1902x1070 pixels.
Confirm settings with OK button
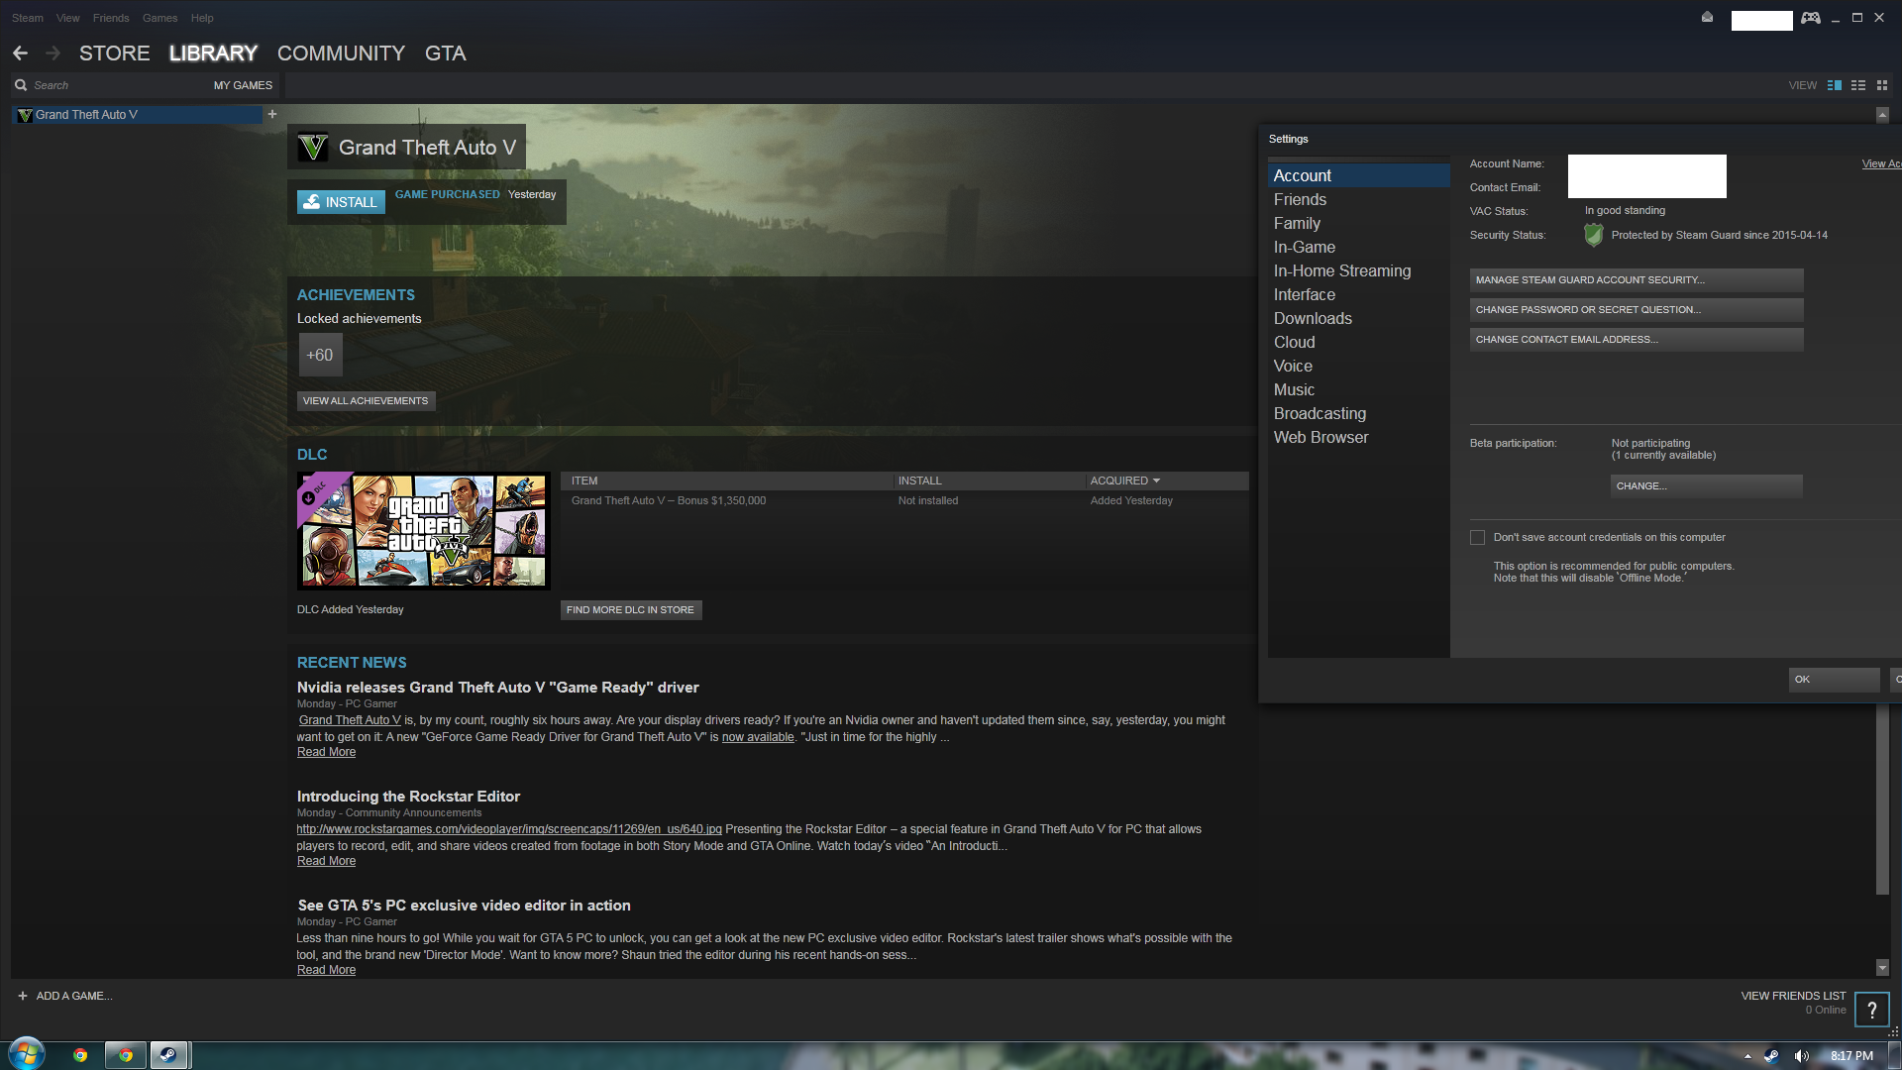(1834, 680)
